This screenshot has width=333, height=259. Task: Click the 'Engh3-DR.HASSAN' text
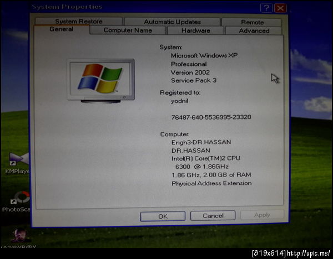[x=201, y=142]
